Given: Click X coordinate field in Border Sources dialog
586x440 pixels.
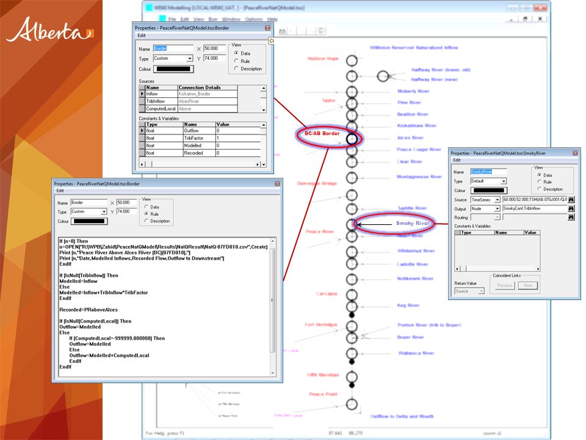Looking at the screenshot, I should pyautogui.click(x=214, y=48).
